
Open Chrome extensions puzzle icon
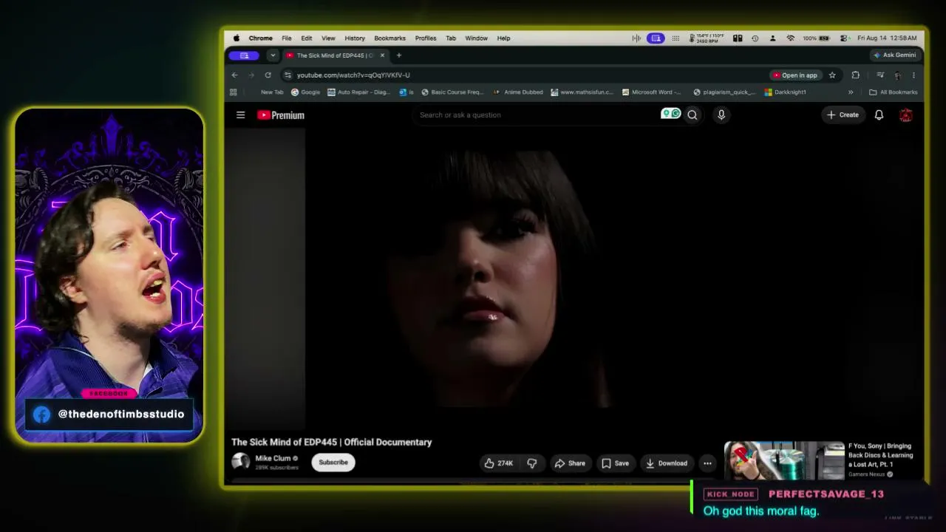click(x=855, y=75)
